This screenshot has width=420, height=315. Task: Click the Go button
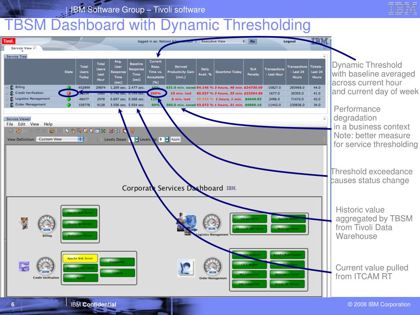point(252,41)
